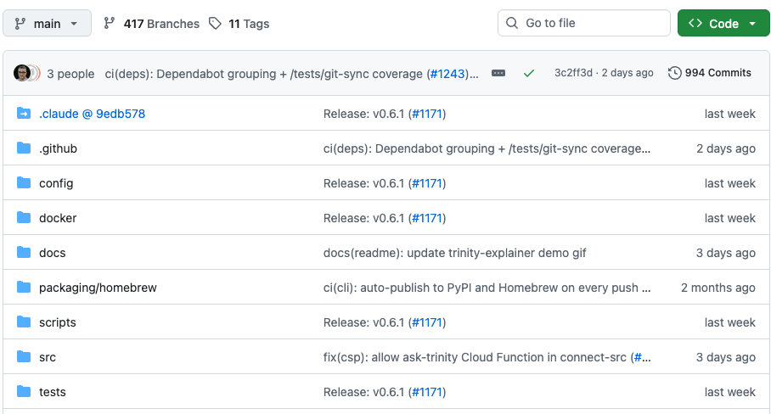
Task: Open #1171 link in the docker row
Action: click(427, 218)
